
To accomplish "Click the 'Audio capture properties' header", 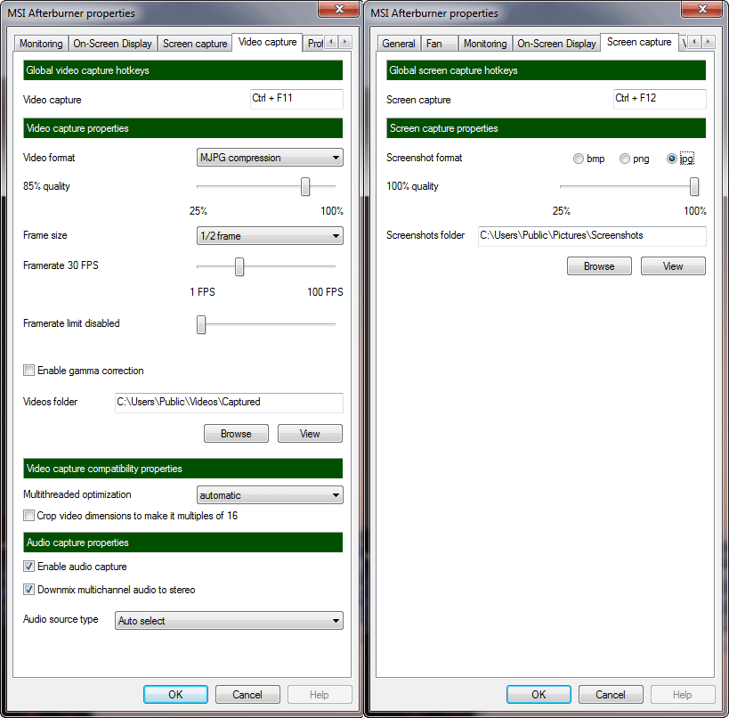I will [182, 543].
